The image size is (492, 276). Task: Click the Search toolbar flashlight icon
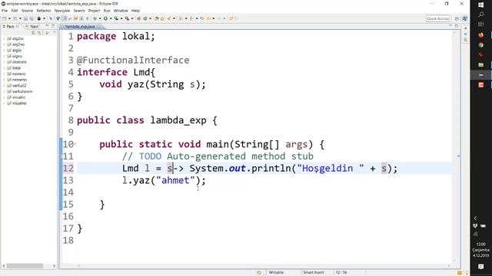(168, 18)
